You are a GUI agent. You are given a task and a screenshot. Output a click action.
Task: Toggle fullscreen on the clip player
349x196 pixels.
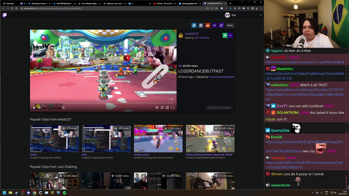[x=172, y=108]
